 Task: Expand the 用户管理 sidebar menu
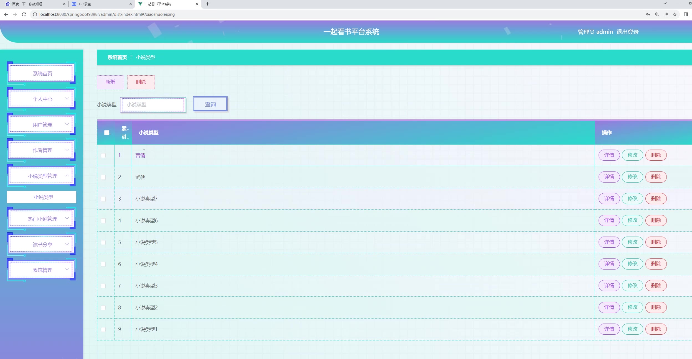click(42, 125)
